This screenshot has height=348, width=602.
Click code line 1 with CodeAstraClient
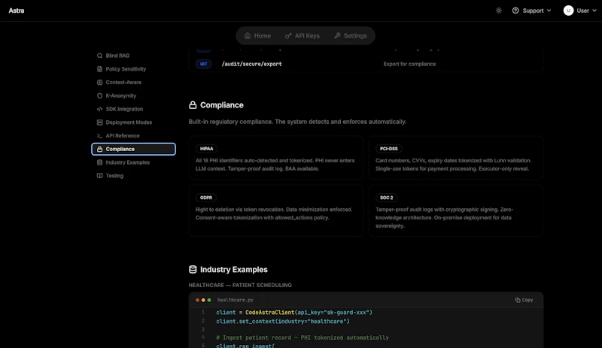[294, 313]
